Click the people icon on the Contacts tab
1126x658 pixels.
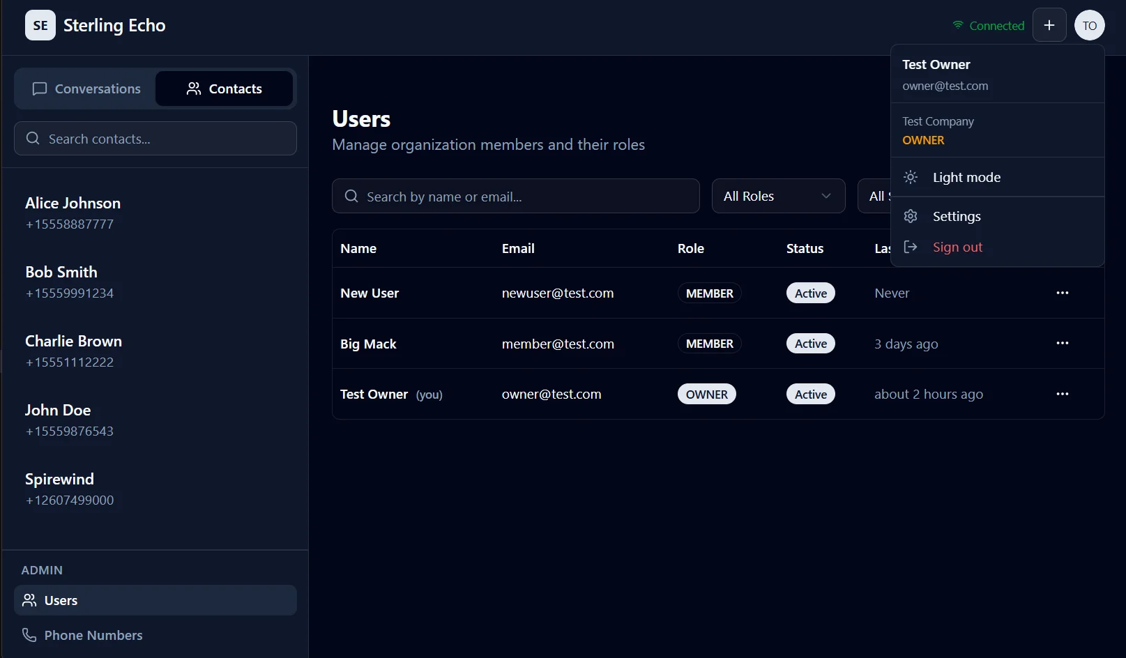pos(192,89)
